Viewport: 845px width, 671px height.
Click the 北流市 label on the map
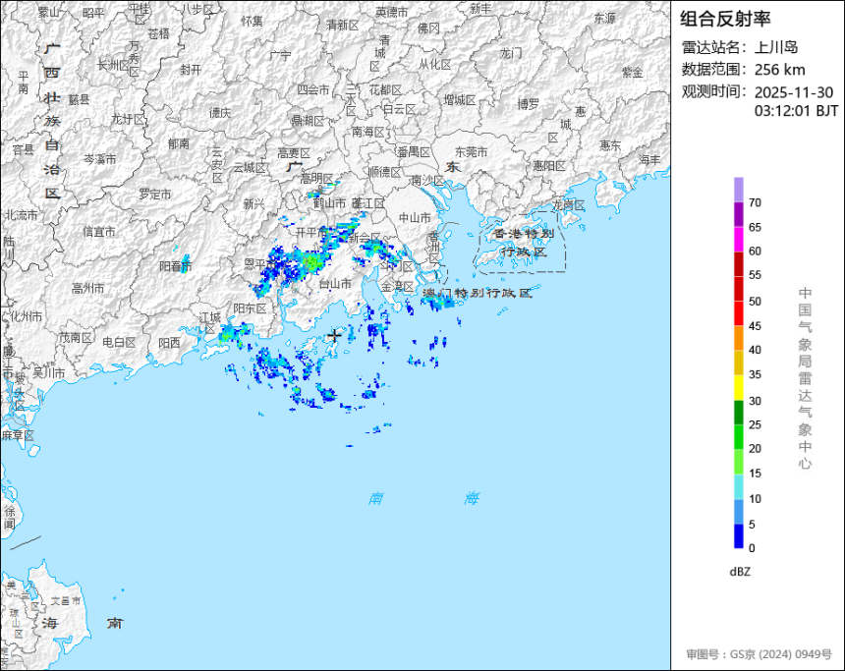coord(21,215)
